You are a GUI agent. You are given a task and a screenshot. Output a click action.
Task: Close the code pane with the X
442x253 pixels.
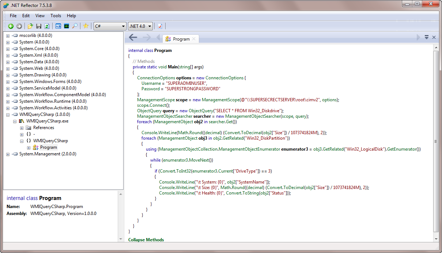pyautogui.click(x=434, y=37)
